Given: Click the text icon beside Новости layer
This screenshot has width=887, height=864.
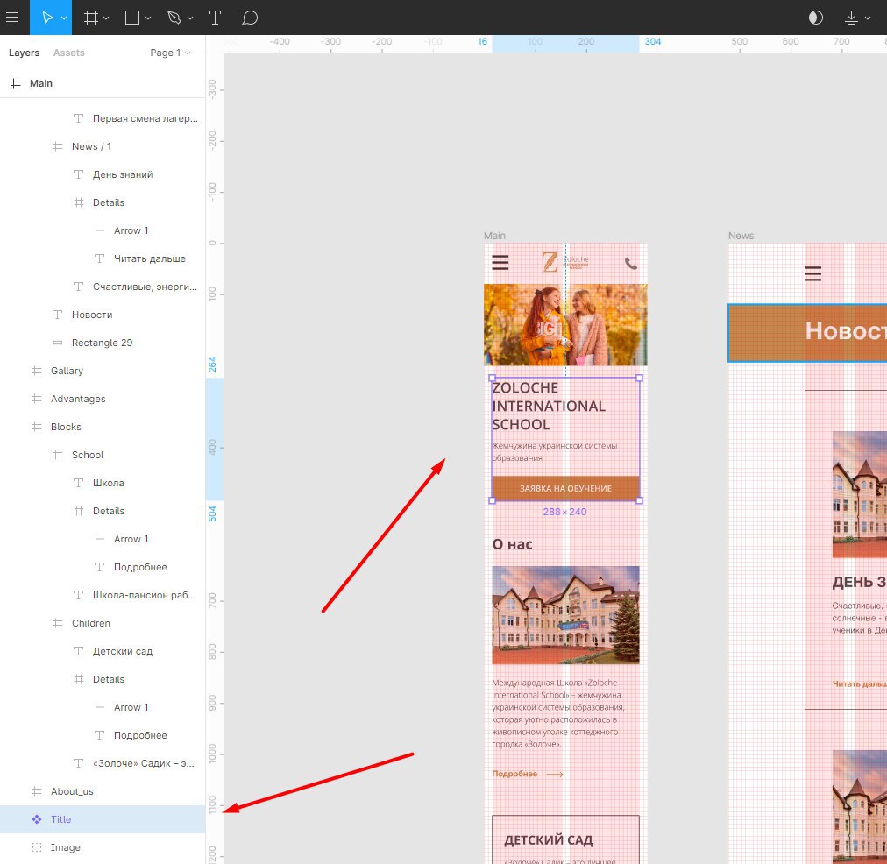Looking at the screenshot, I should click(57, 315).
